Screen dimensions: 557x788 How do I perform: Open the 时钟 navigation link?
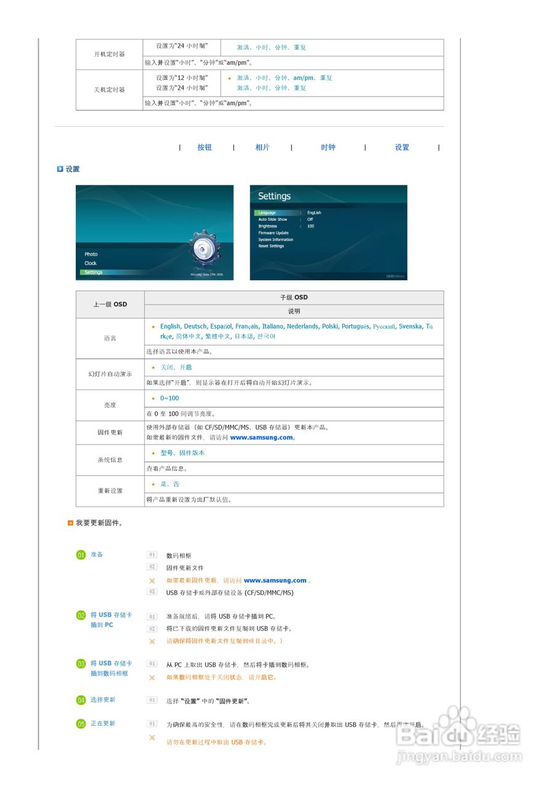tap(328, 148)
